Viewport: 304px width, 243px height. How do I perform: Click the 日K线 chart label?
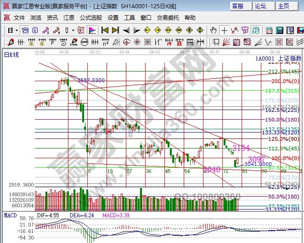[x=11, y=55]
